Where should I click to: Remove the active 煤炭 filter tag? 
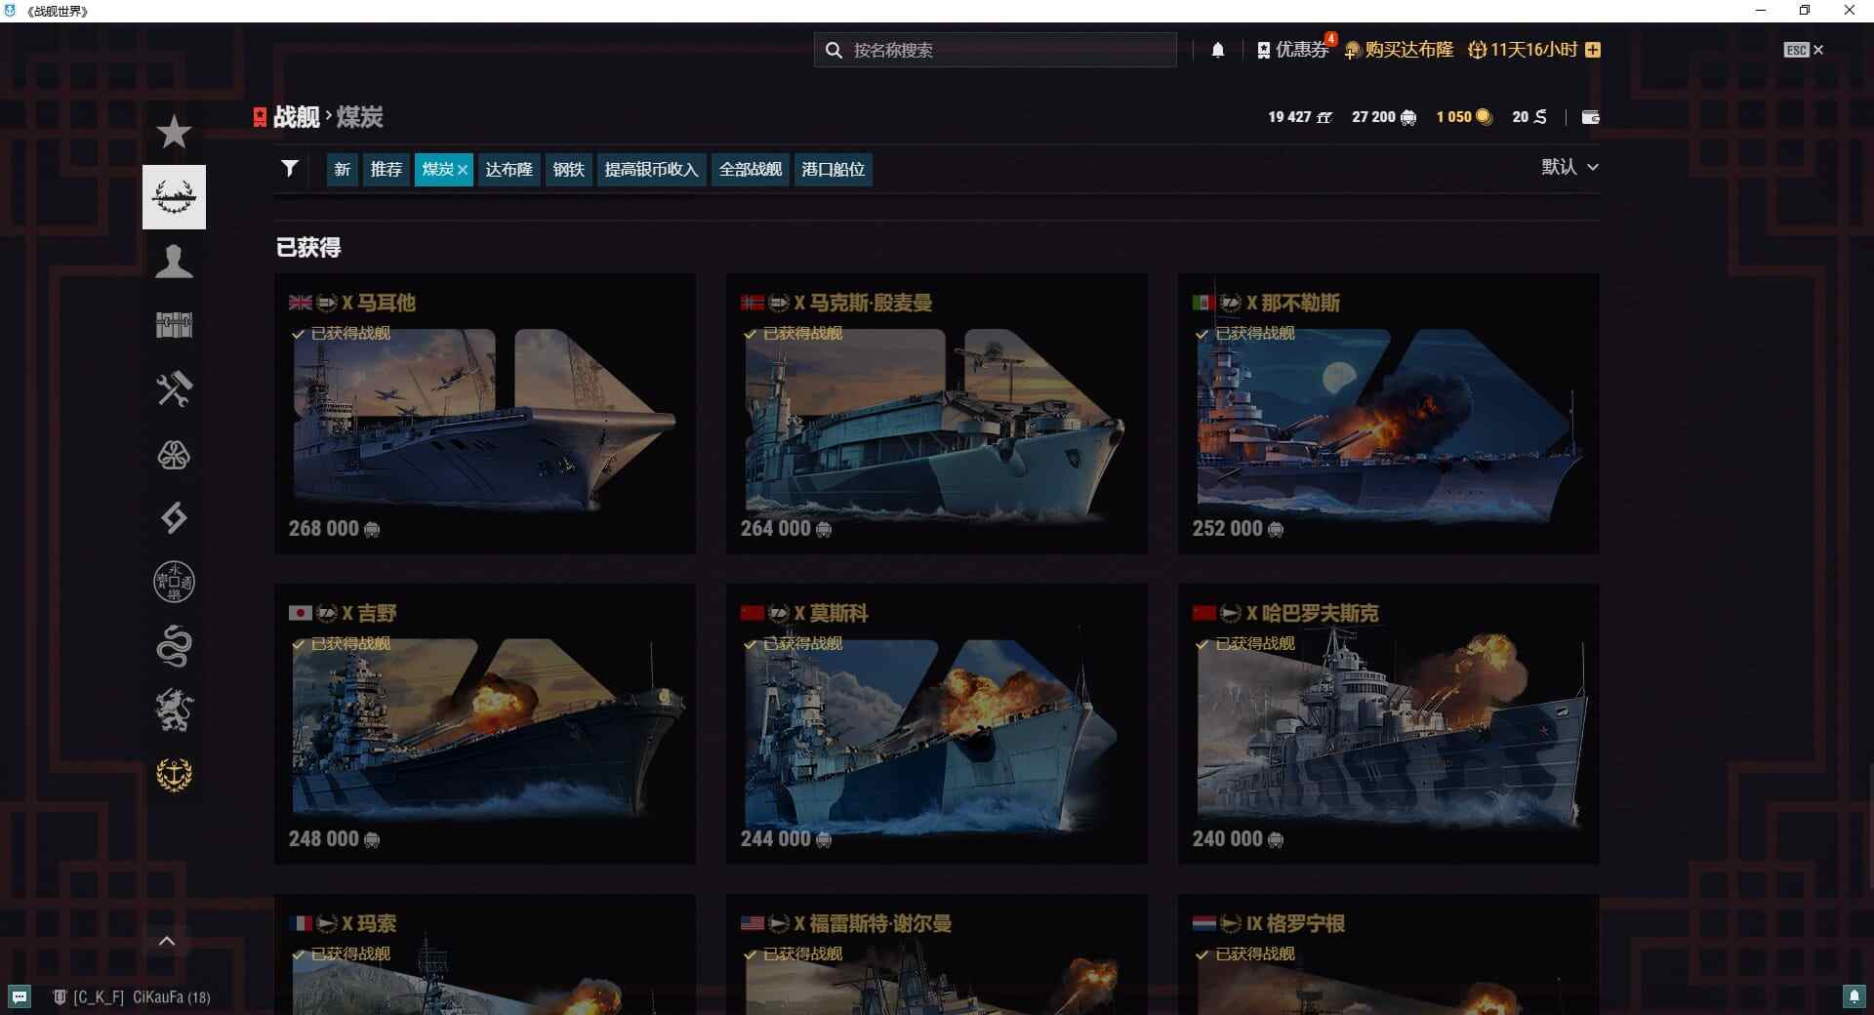click(x=463, y=170)
